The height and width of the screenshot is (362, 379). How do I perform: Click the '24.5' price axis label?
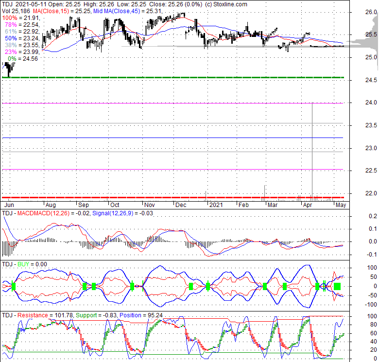371,80
